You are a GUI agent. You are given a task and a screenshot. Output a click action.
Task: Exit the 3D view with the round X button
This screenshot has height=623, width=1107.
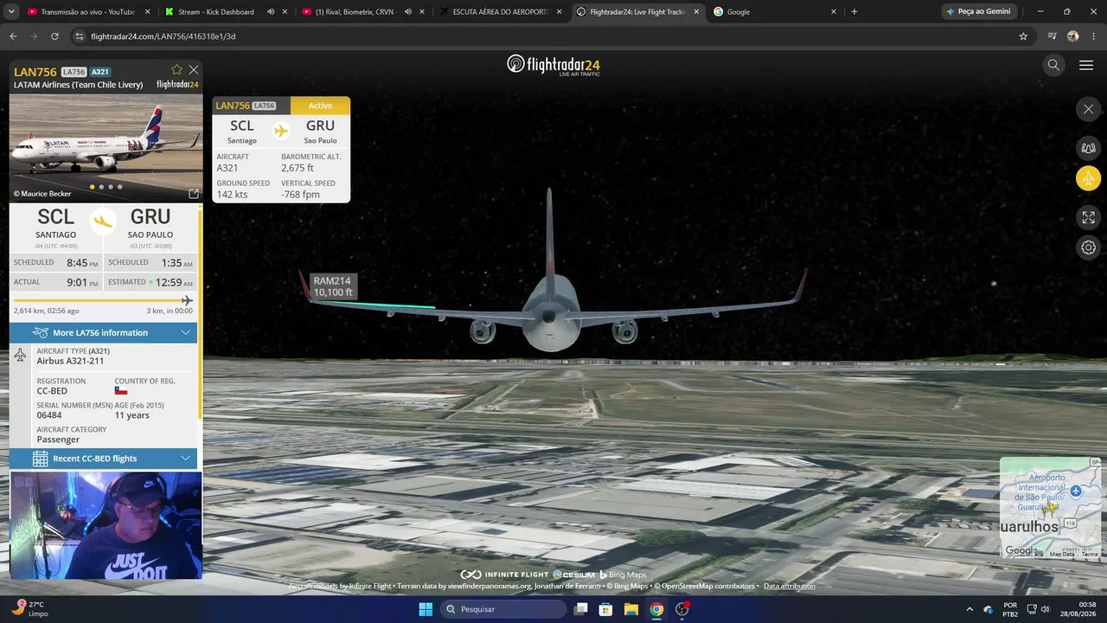[1088, 109]
